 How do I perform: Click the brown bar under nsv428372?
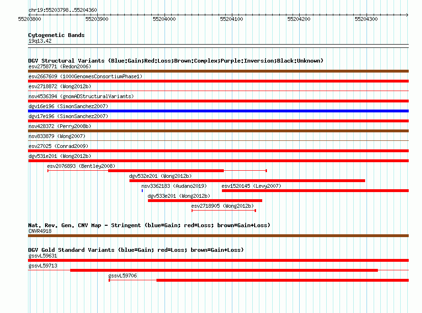pyautogui.click(x=218, y=131)
